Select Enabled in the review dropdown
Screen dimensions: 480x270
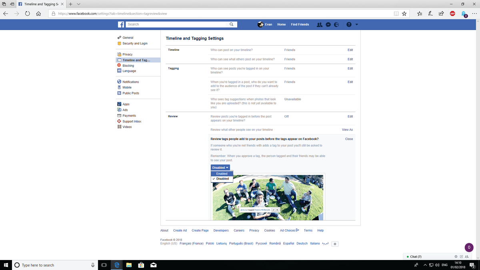[x=222, y=174]
